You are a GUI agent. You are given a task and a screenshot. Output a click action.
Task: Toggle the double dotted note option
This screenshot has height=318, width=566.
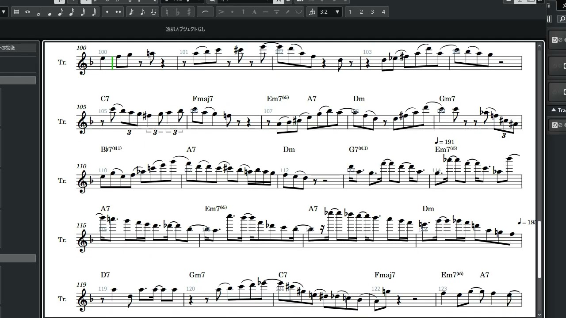[x=118, y=12]
